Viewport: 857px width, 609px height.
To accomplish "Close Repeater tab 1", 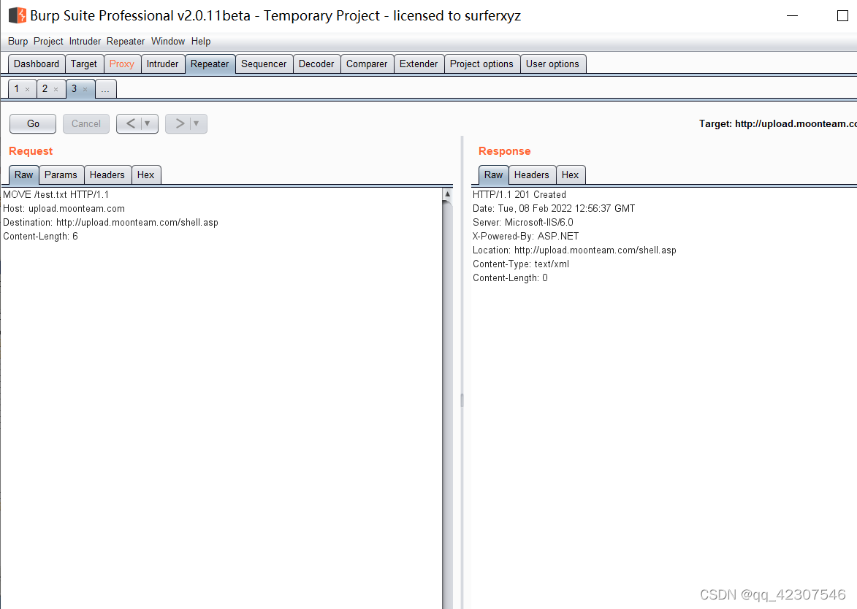I will pos(27,90).
